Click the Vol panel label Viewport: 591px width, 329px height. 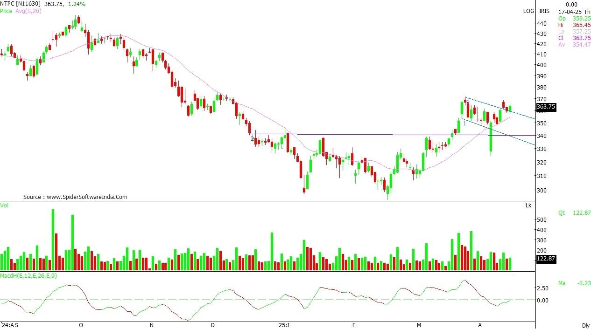coord(4,205)
